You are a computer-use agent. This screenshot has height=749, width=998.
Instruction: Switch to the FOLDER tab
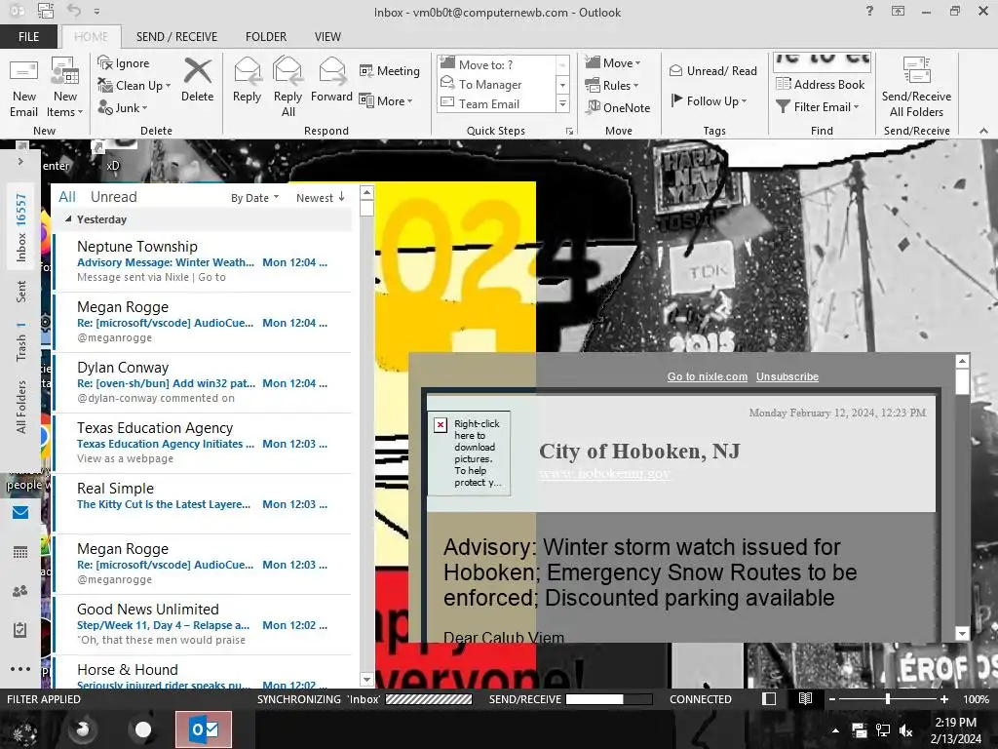266,36
